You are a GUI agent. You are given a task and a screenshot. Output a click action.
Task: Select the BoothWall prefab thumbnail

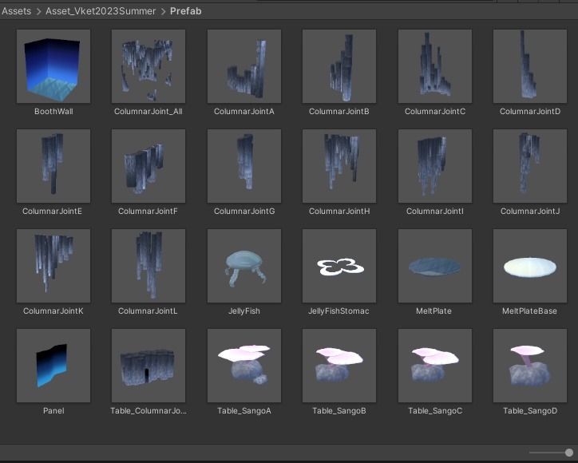coord(53,66)
